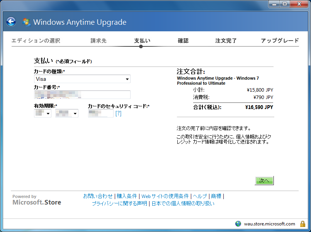Minimize the Windows Anytime Upgrade window
The image size is (311, 232).
(275, 4)
